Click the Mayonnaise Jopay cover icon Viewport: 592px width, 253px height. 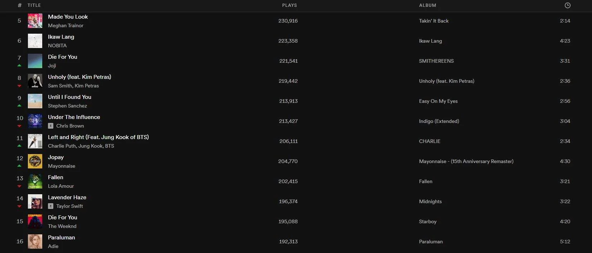click(35, 161)
